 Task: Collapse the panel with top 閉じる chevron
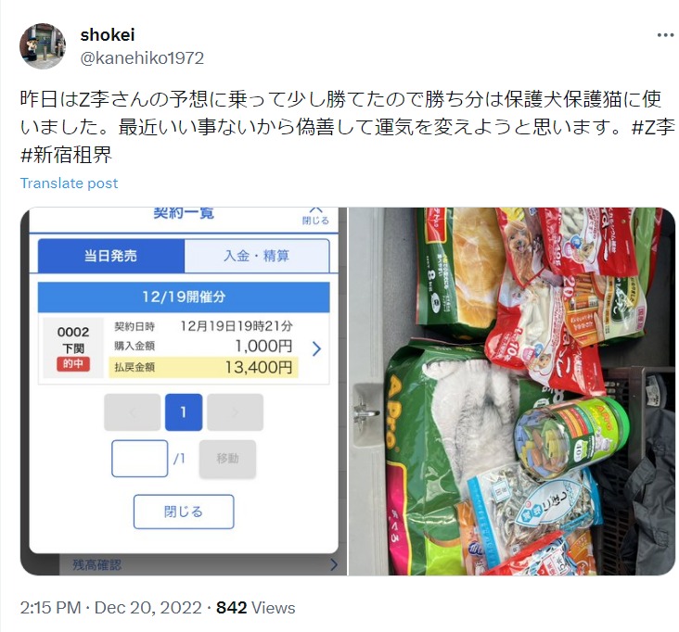click(x=315, y=216)
